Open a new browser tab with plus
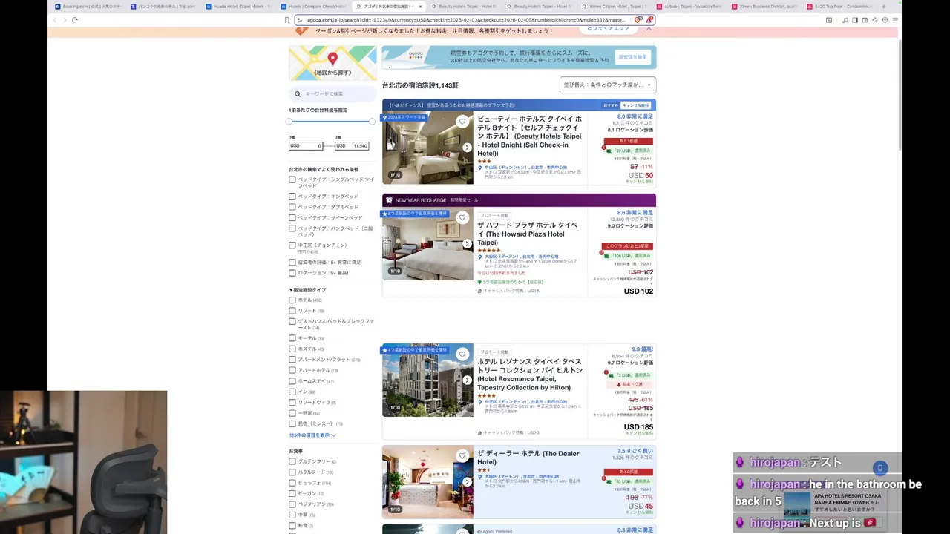 coord(883,7)
